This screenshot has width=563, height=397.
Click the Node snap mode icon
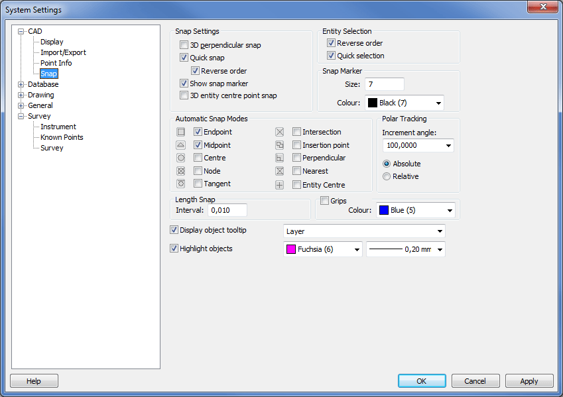pos(180,171)
